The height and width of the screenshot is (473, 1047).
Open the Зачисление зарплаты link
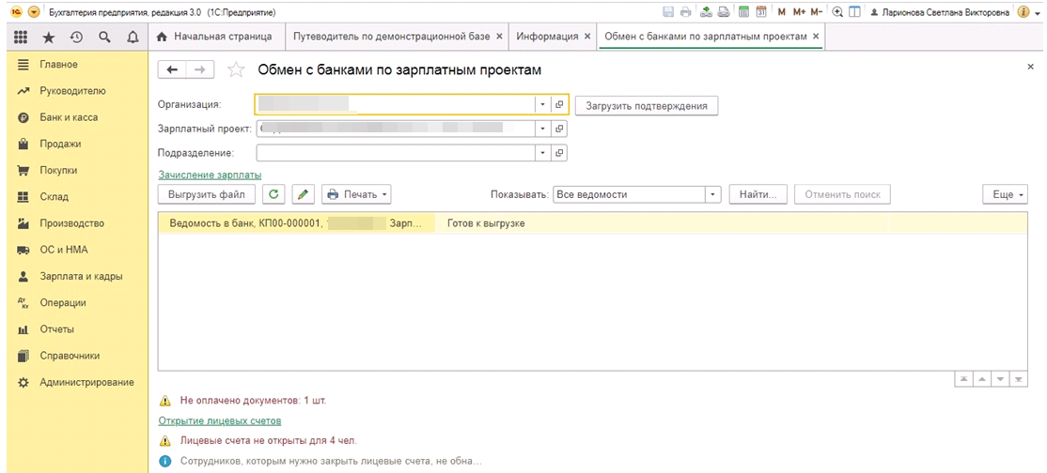pyautogui.click(x=210, y=175)
